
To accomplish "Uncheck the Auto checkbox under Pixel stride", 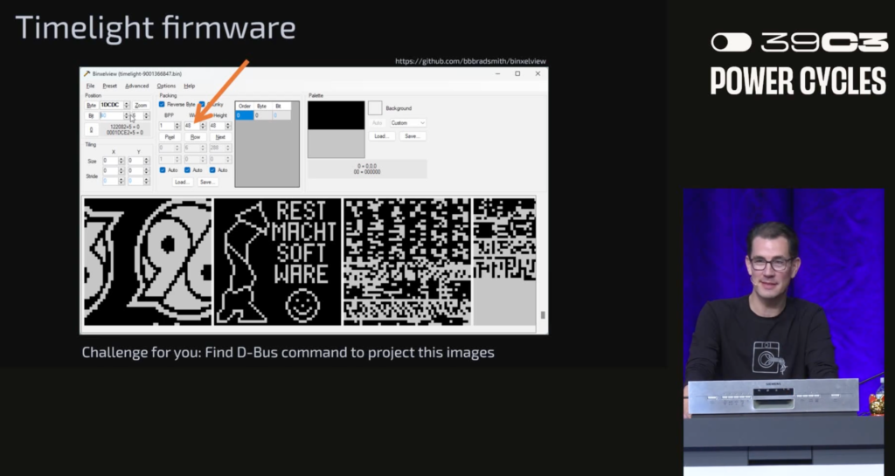I will pyautogui.click(x=163, y=169).
